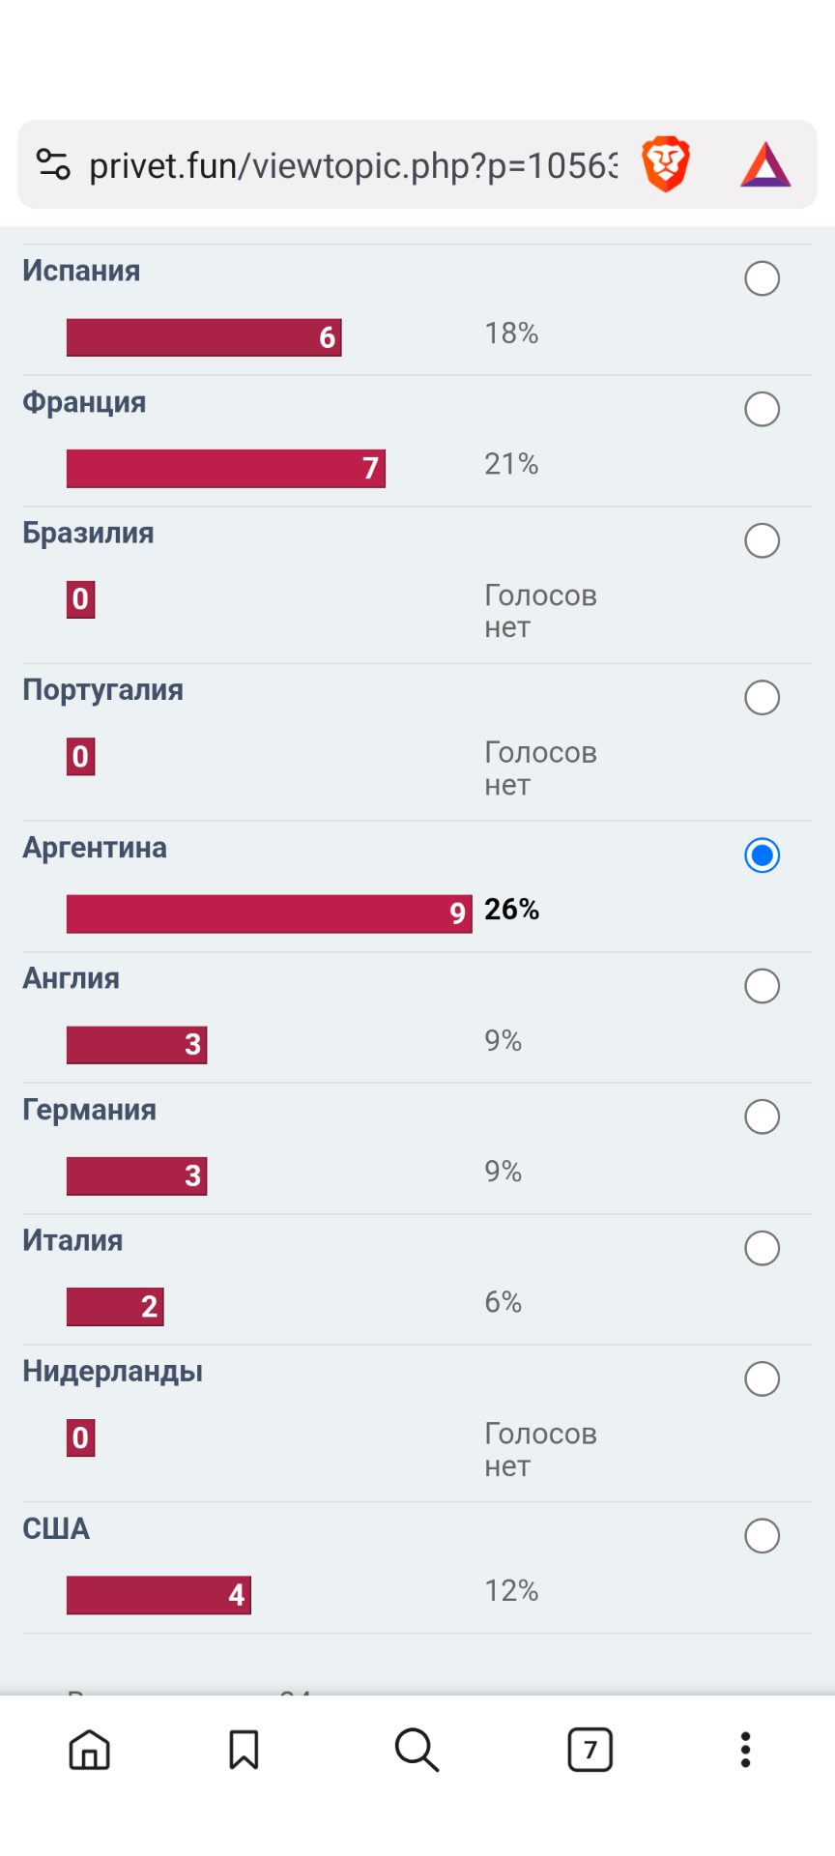Go to browser home icon
The height and width of the screenshot is (1856, 835).
(90, 1750)
